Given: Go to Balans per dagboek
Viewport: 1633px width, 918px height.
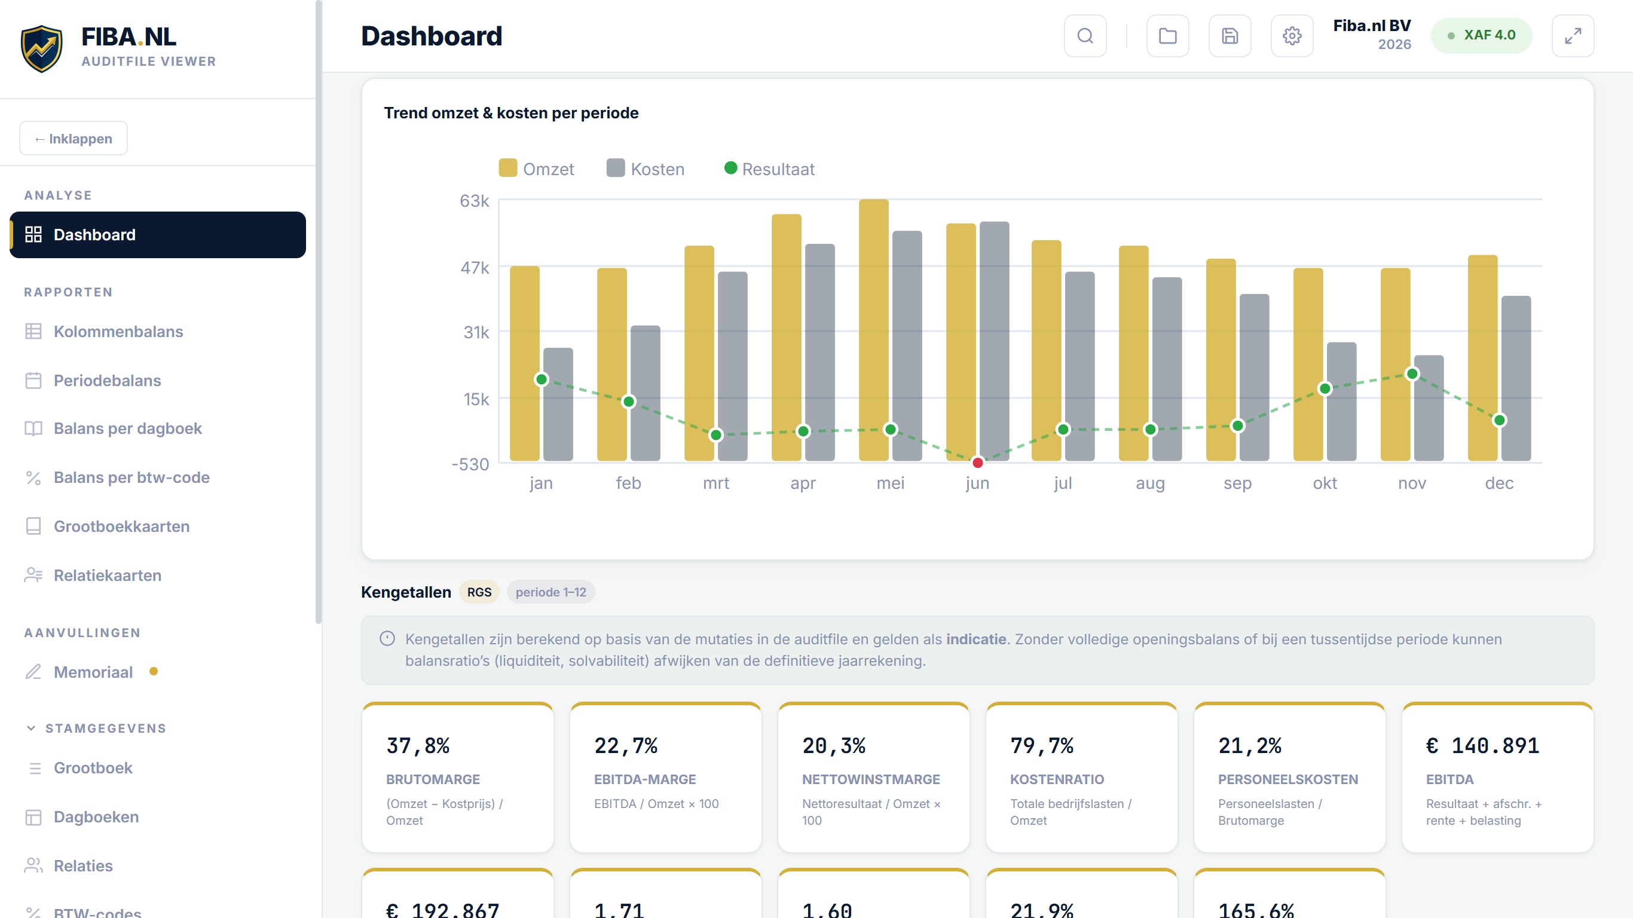Looking at the screenshot, I should (158, 429).
